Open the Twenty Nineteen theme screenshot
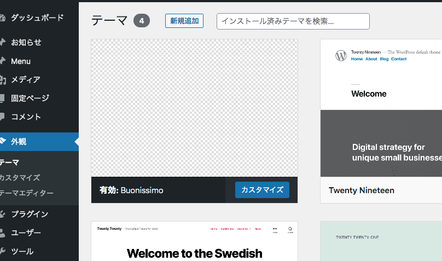The image size is (442, 261). pos(381,108)
